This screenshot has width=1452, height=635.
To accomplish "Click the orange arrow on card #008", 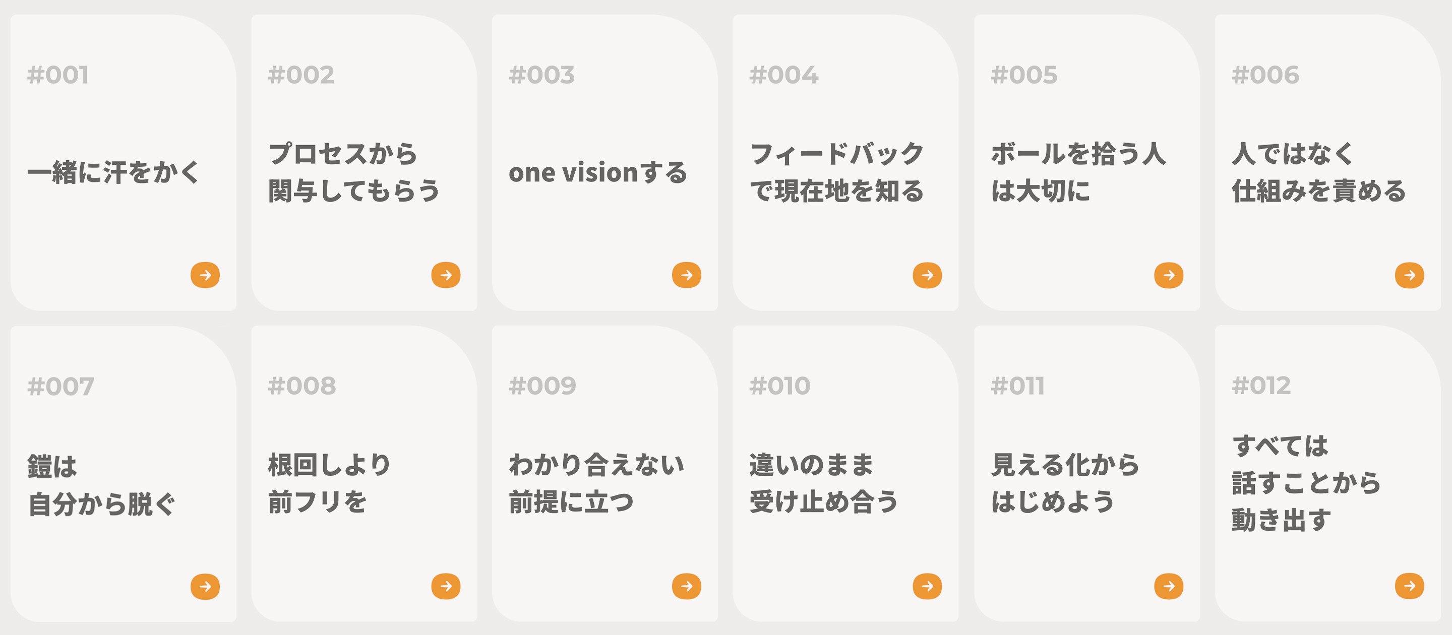I will point(446,586).
